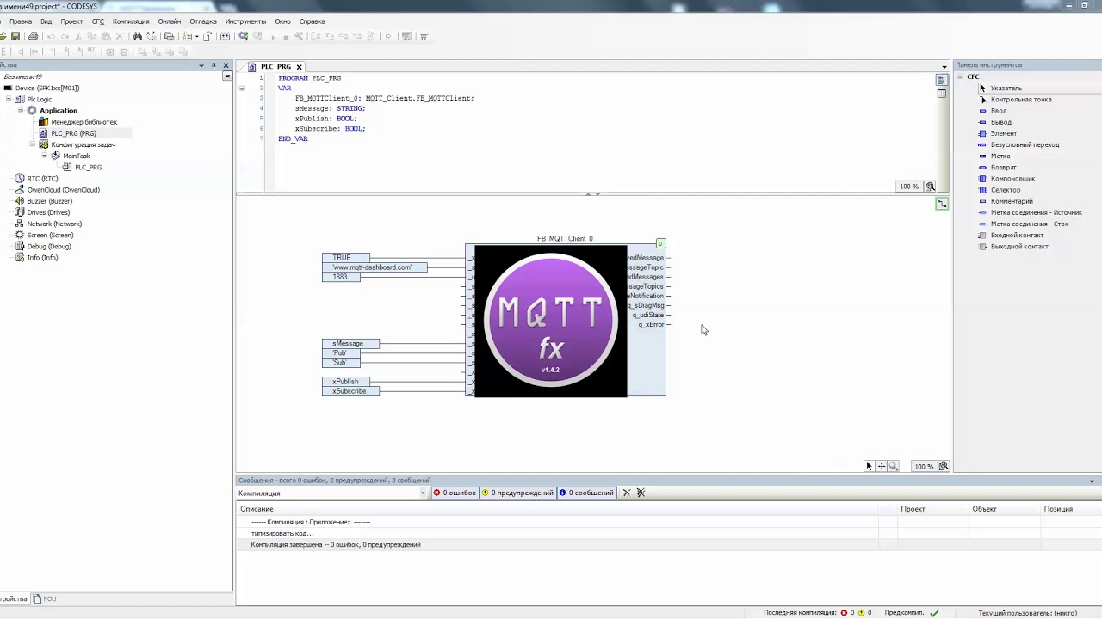Select the Выходной контакт tool

coord(1019,247)
